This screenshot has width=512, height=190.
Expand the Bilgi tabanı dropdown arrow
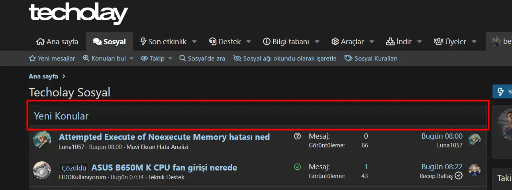pyautogui.click(x=317, y=41)
